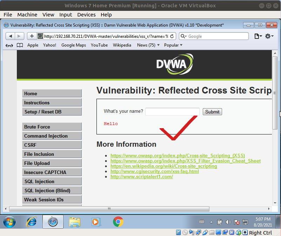Click the page's down scroll arrow
281x236 pixels.
(x=275, y=203)
